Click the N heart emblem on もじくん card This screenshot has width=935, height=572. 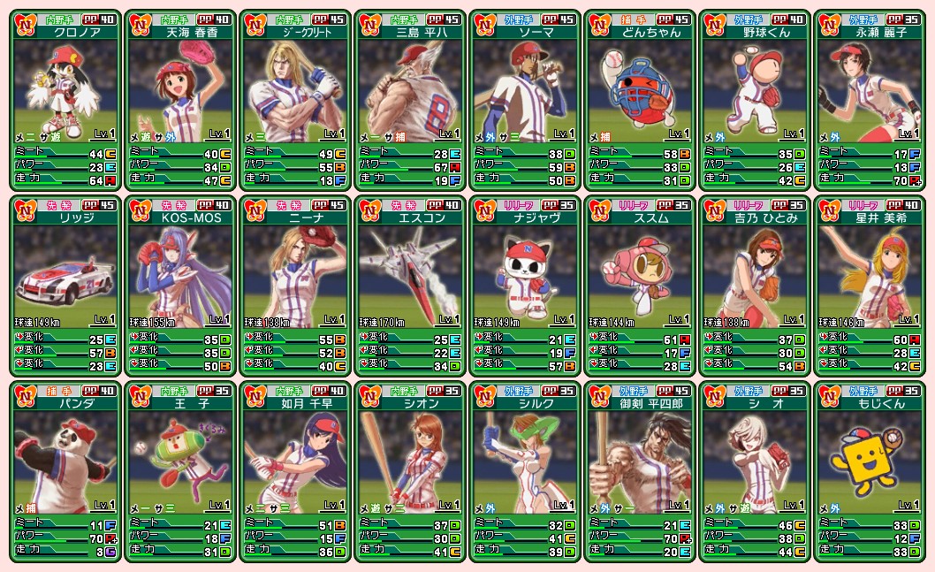[831, 396]
